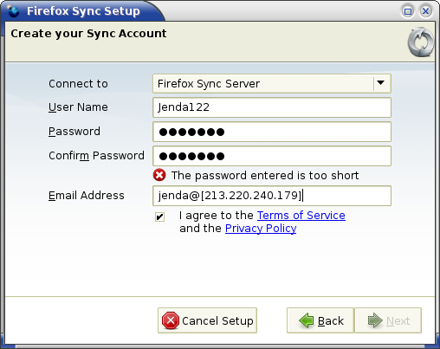Click the 'User Name' label
This screenshot has height=349, width=440.
pyautogui.click(x=78, y=107)
